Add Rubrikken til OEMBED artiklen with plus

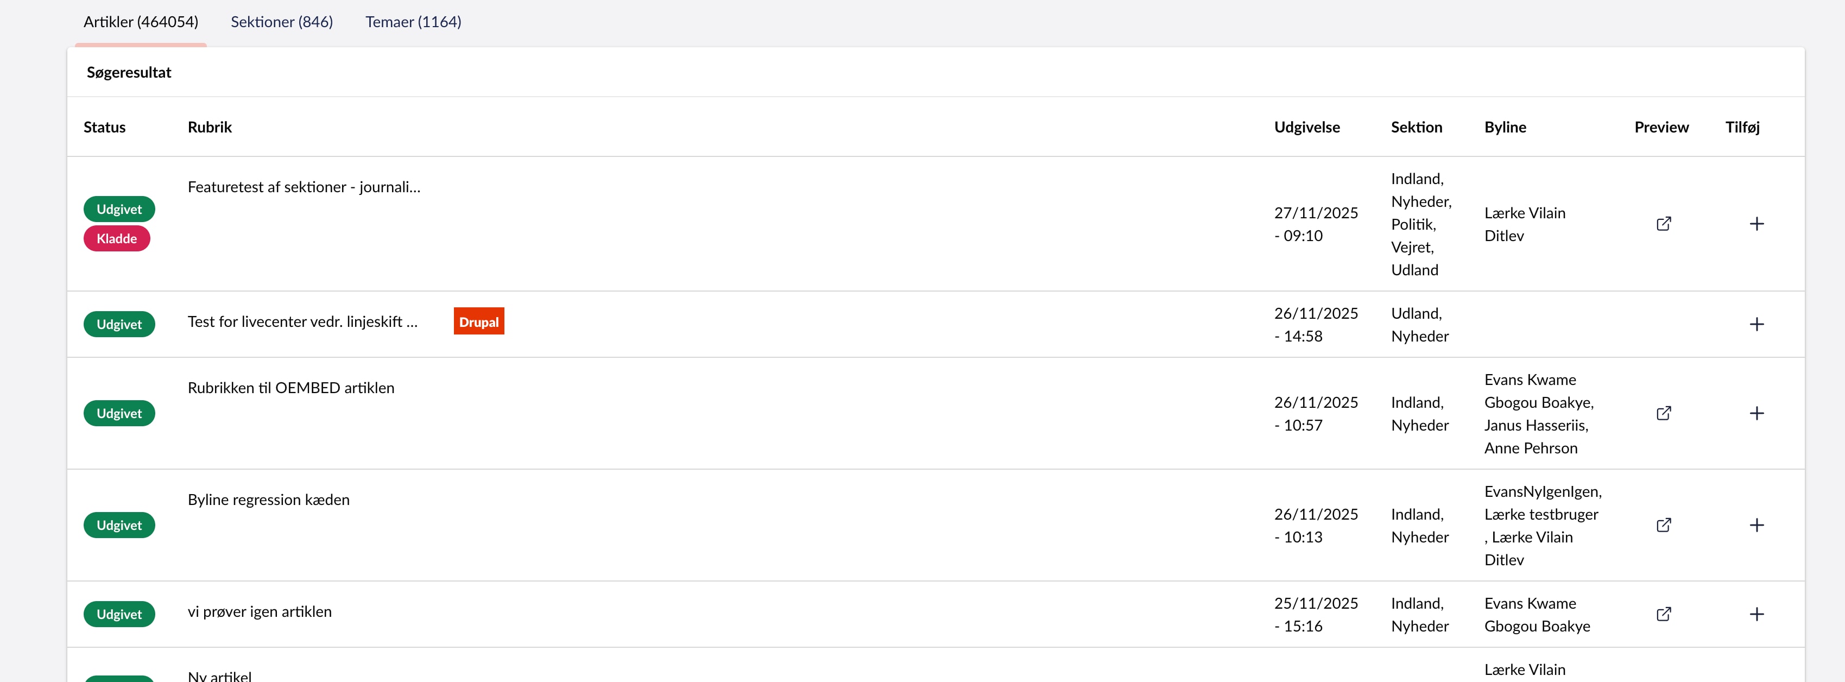coord(1756,413)
